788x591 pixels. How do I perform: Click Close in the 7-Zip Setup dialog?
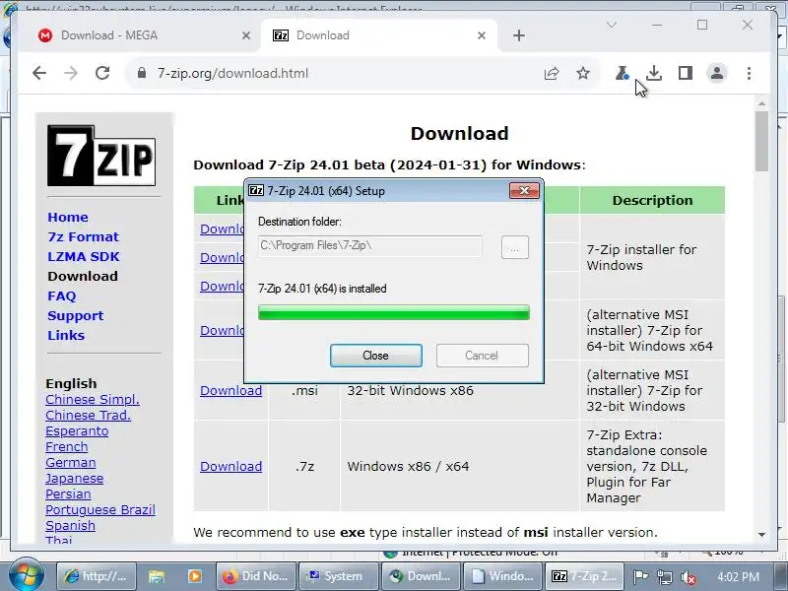[376, 356]
